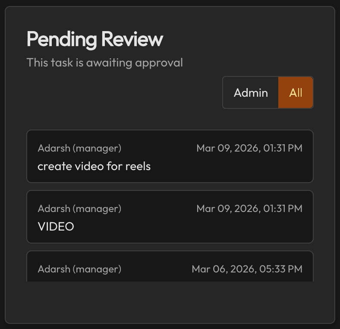Screen dimensions: 340x329
Task: Click the Mar 06, 2026, 05:33 PM timestamp
Action: point(247,269)
